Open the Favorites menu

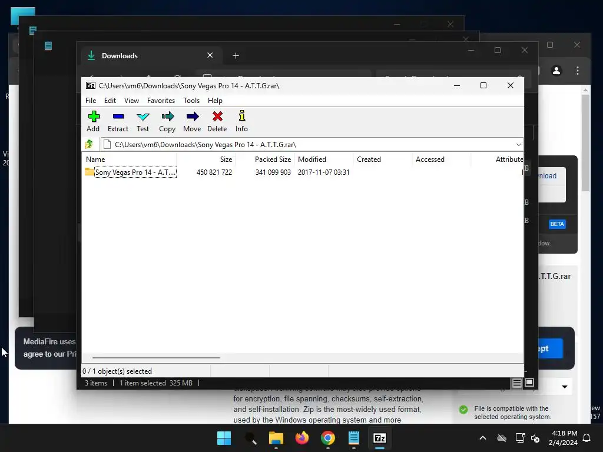(x=161, y=100)
